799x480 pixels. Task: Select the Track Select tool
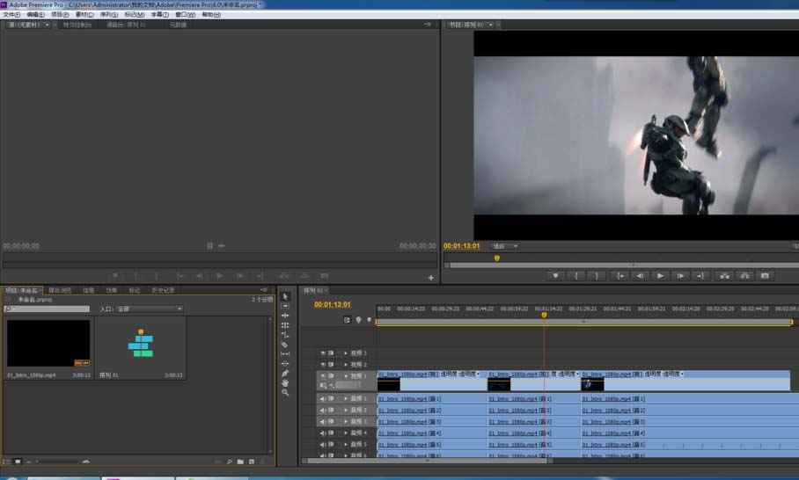(x=285, y=306)
